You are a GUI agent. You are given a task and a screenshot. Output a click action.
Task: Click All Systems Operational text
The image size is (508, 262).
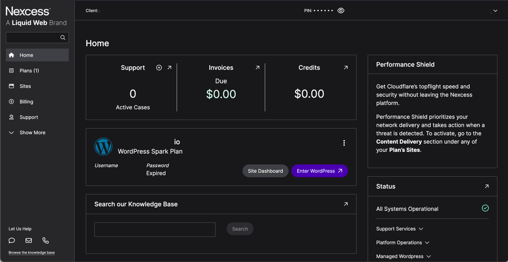click(407, 209)
